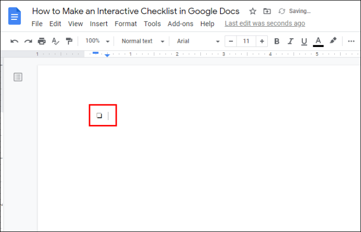Viewport: 361px width, 232px height.
Task: Check the checkbox bullet in the document
Action: tap(99, 115)
